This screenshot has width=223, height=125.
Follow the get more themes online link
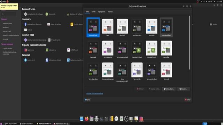click(95, 93)
